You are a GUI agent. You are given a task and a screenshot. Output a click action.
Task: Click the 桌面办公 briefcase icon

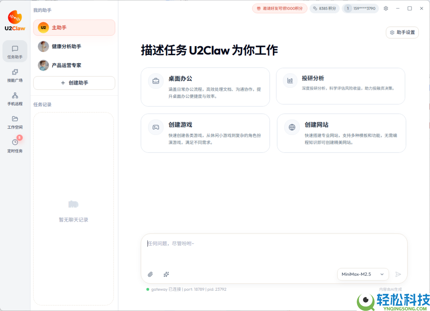156,81
